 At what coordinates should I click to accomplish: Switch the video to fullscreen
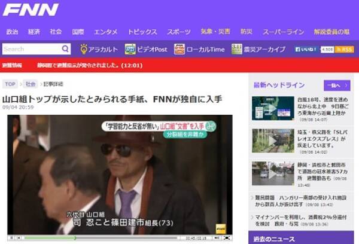[227, 238]
